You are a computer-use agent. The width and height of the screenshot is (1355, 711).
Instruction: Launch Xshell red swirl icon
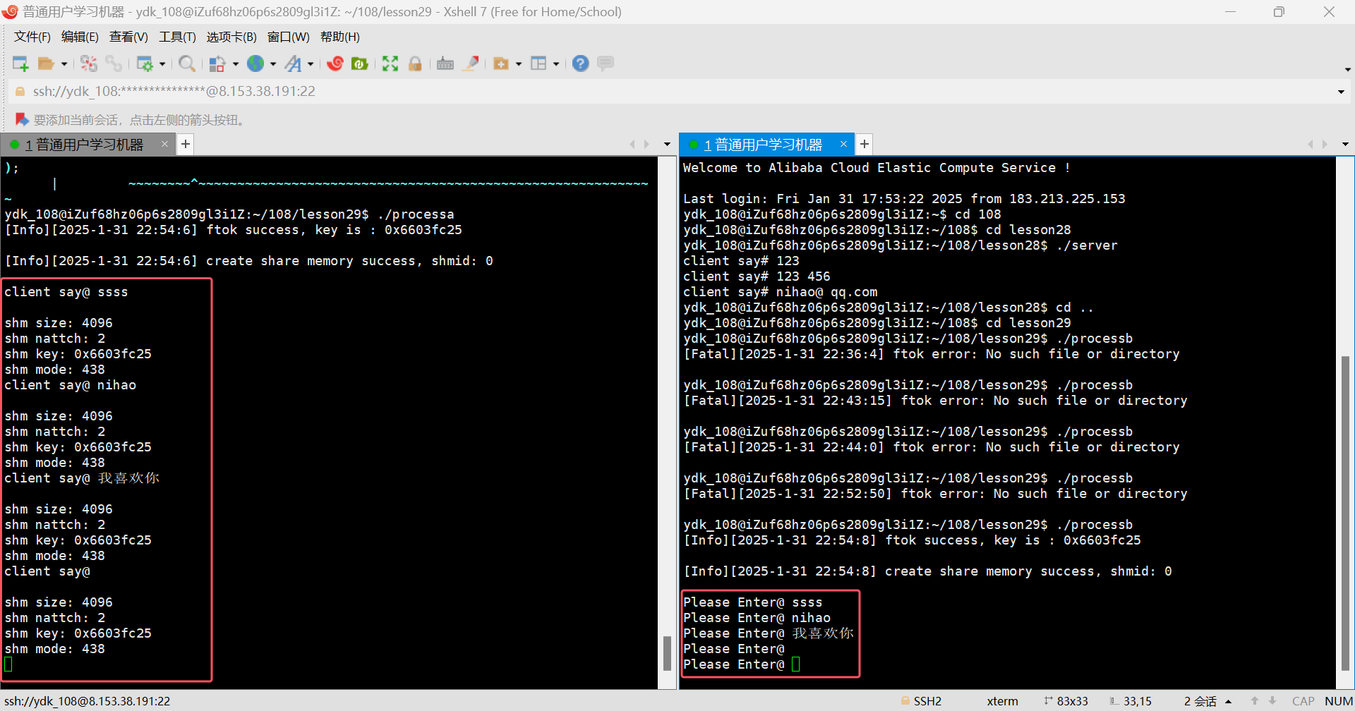(335, 63)
